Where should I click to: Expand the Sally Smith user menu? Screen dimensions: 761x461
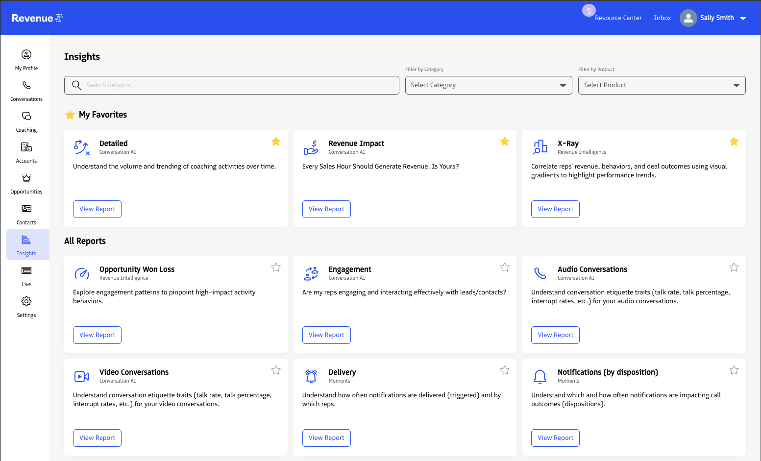coord(743,18)
